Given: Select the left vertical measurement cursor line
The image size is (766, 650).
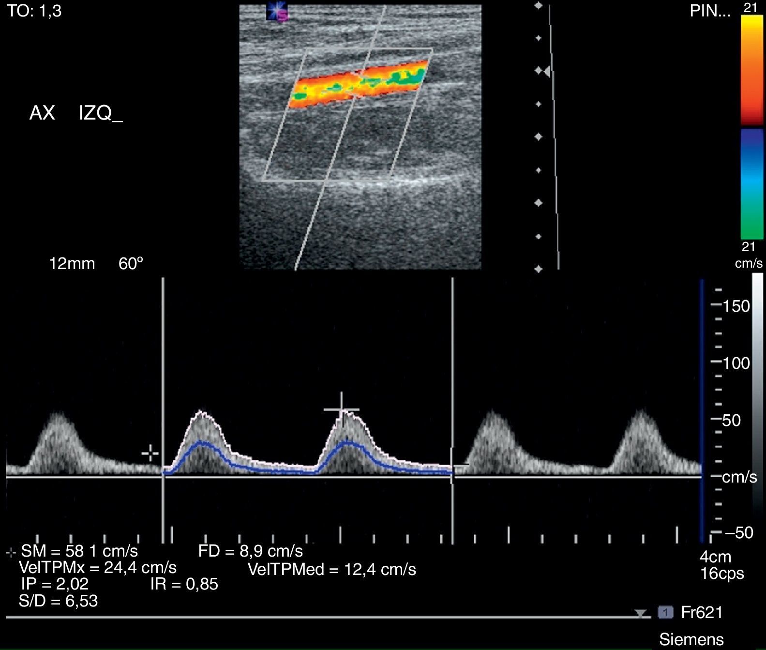Looking at the screenshot, I should tap(163, 387).
